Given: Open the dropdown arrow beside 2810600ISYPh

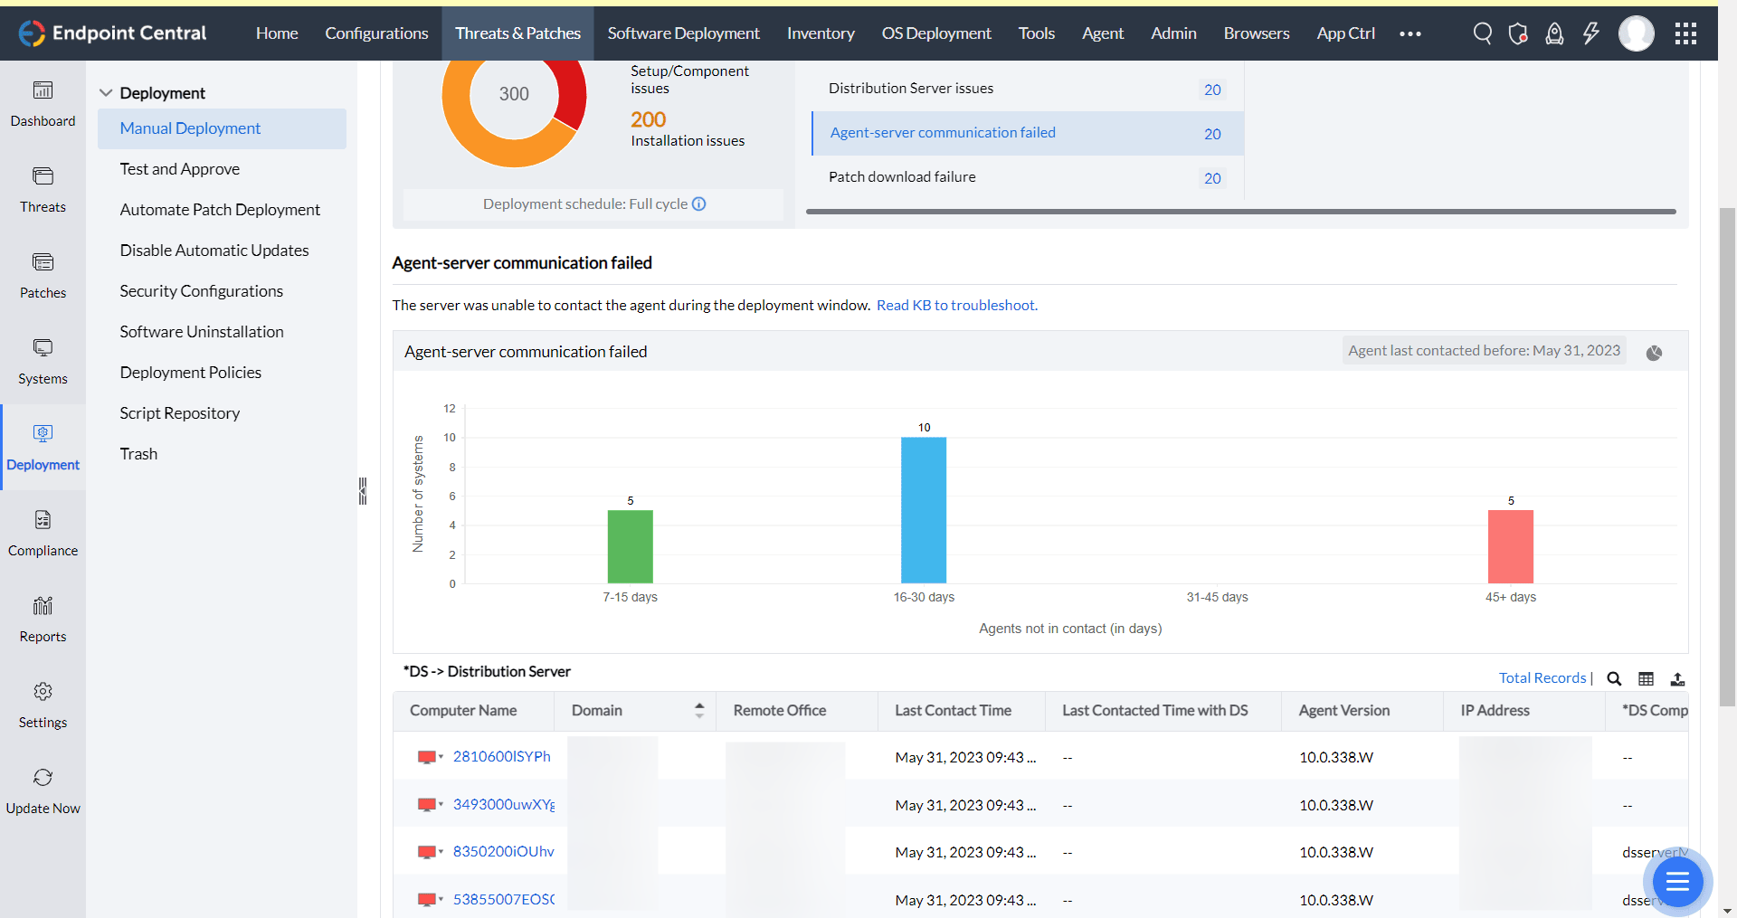Looking at the screenshot, I should pos(441,756).
